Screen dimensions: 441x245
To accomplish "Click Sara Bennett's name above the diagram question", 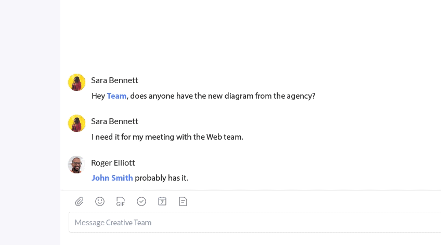I will coord(114,80).
